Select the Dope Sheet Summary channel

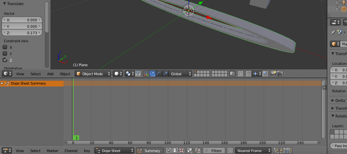(x=32, y=83)
